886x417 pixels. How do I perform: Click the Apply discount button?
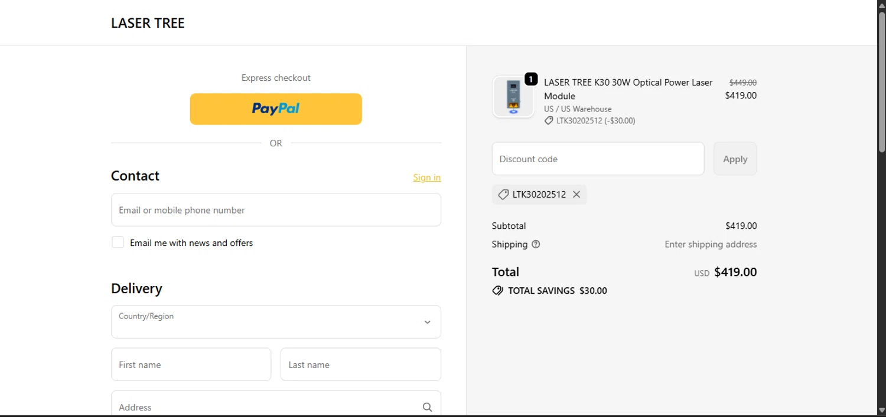(735, 159)
